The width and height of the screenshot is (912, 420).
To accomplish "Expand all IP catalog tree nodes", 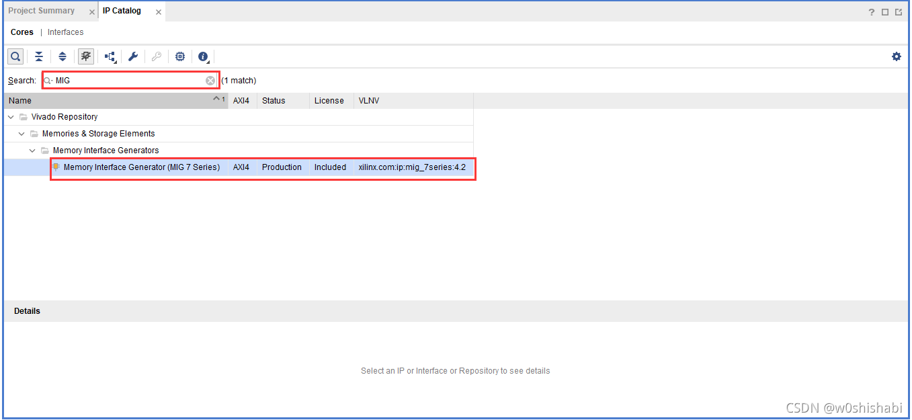I will pyautogui.click(x=63, y=56).
